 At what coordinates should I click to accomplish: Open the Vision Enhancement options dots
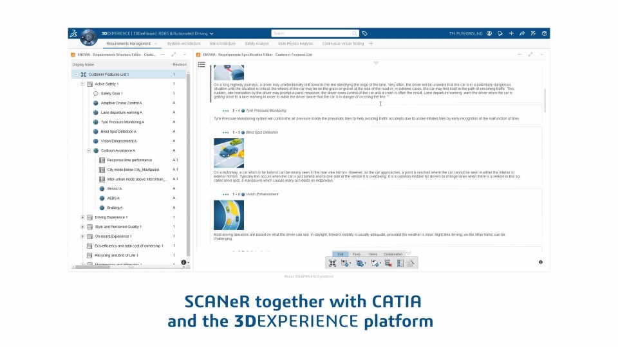pyautogui.click(x=225, y=194)
